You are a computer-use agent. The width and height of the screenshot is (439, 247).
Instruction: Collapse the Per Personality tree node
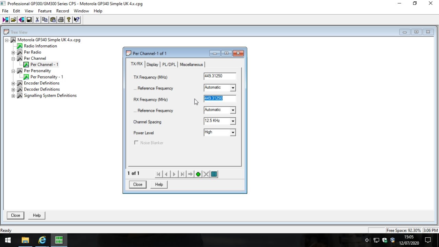[13, 71]
